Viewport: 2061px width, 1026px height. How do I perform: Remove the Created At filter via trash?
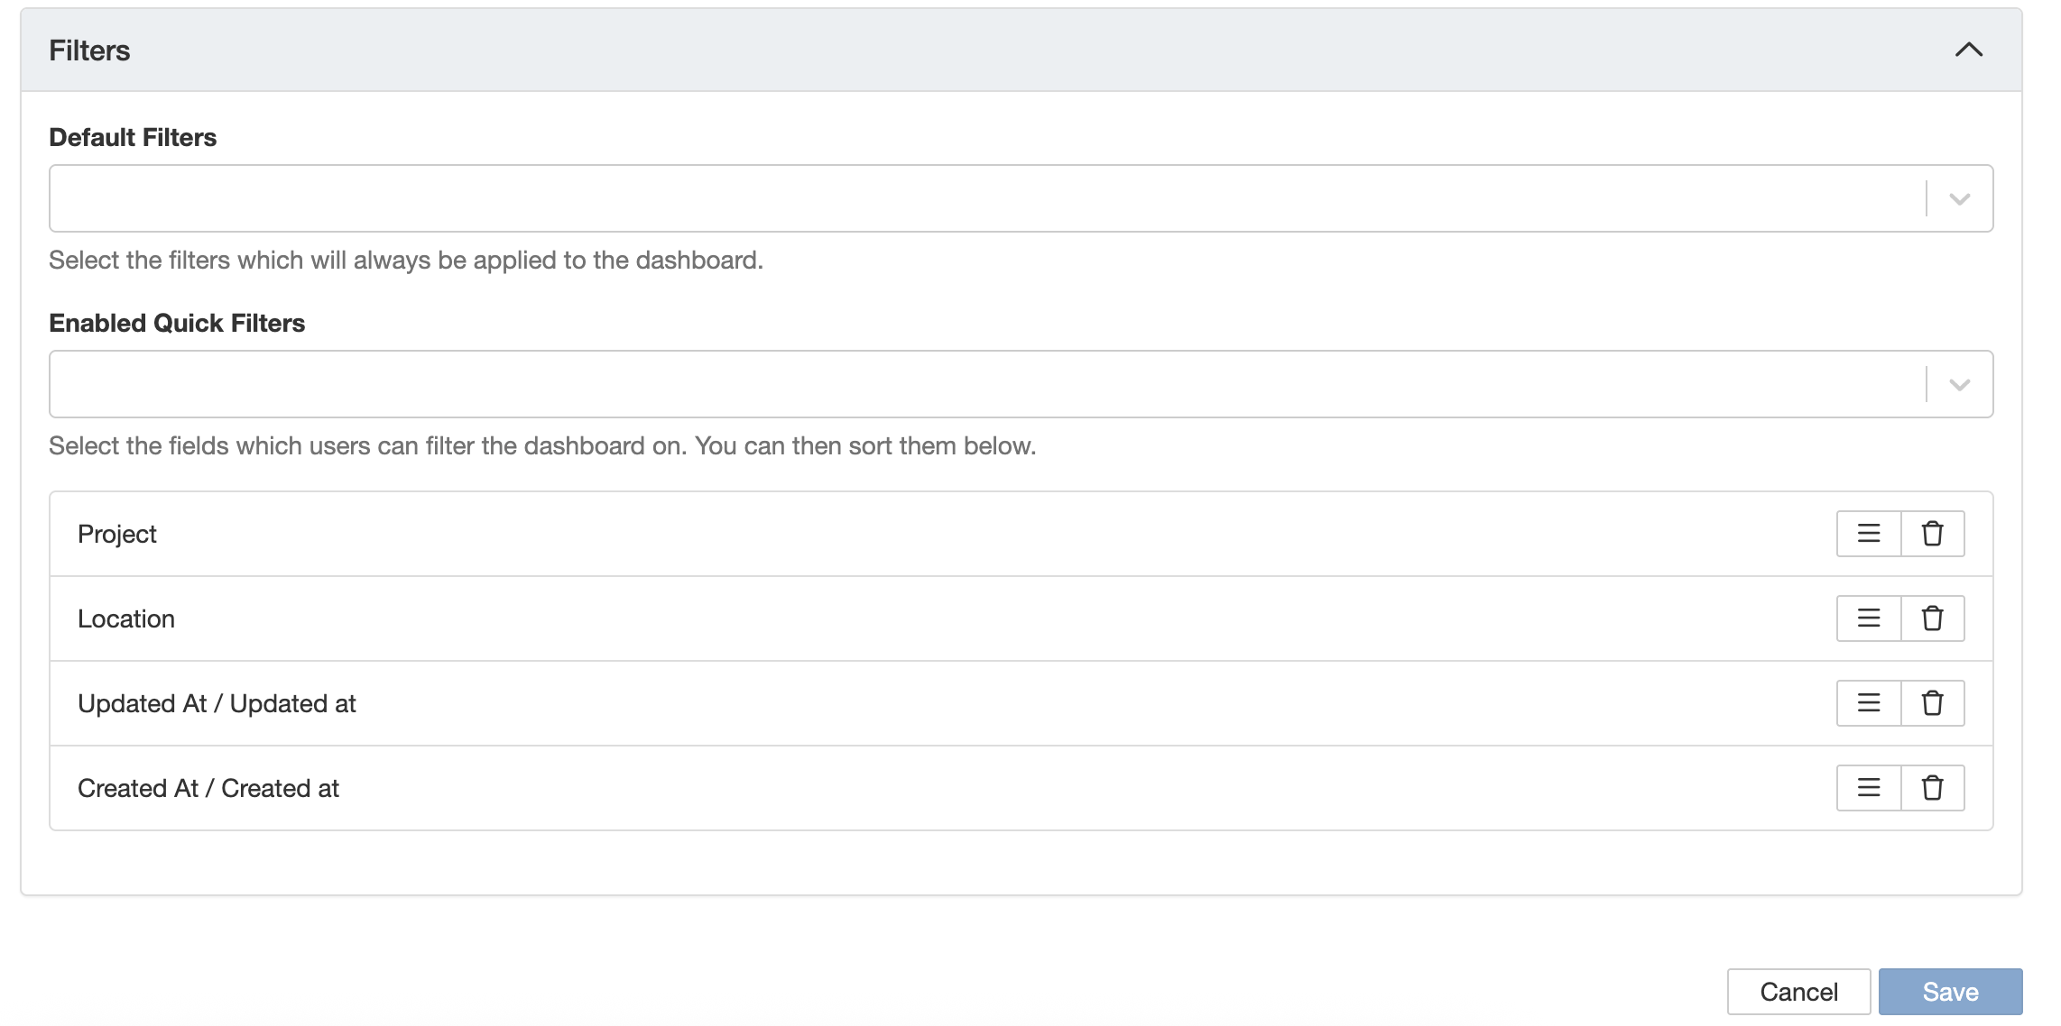click(x=1932, y=788)
